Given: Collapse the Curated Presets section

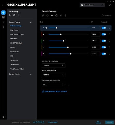Looking at the screenshot, I should (31, 22).
